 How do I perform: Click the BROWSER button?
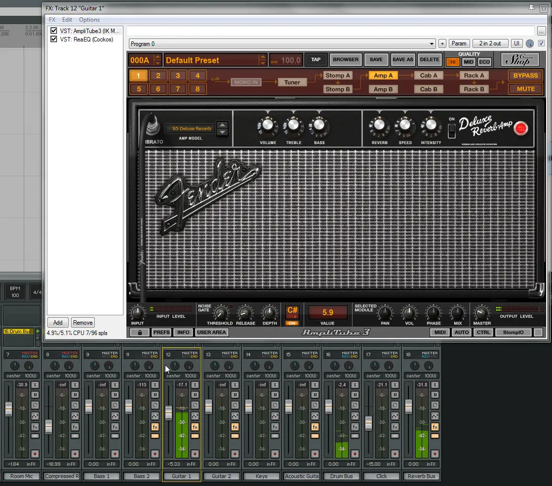coord(345,60)
